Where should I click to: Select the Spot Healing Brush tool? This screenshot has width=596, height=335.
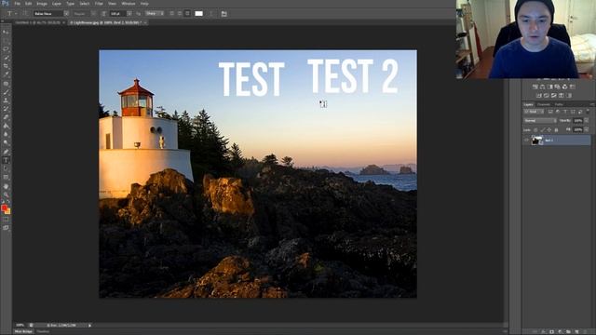pos(6,84)
